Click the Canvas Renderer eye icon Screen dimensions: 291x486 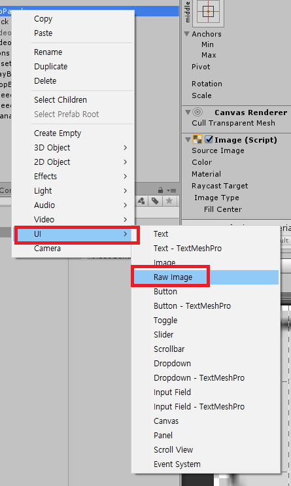(197, 112)
